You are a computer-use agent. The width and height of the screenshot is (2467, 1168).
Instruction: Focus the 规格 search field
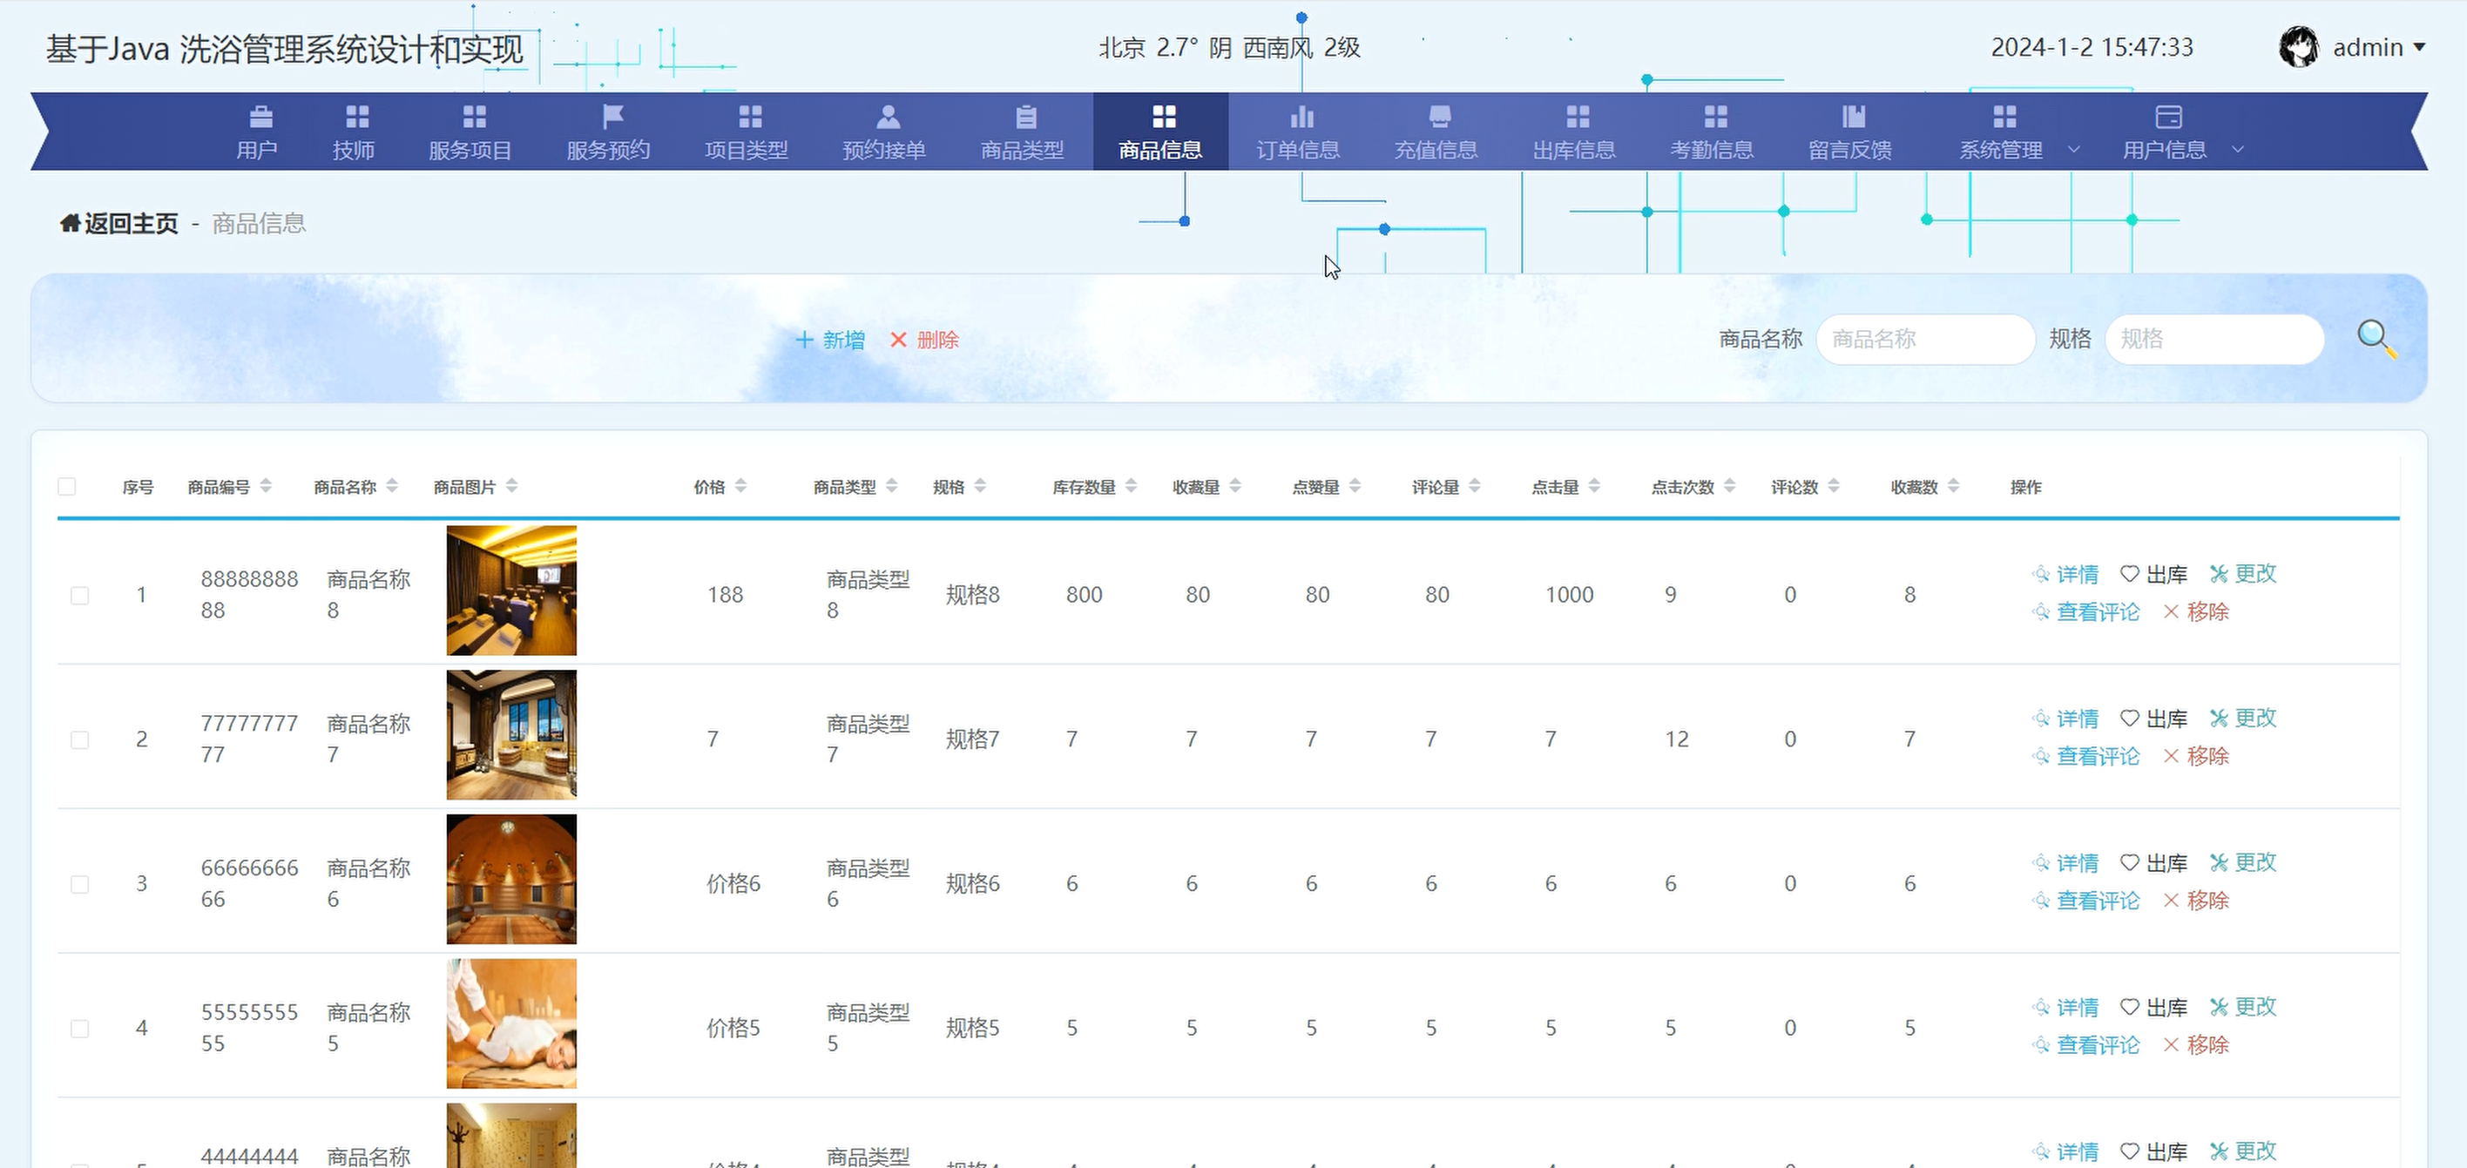click(2214, 339)
